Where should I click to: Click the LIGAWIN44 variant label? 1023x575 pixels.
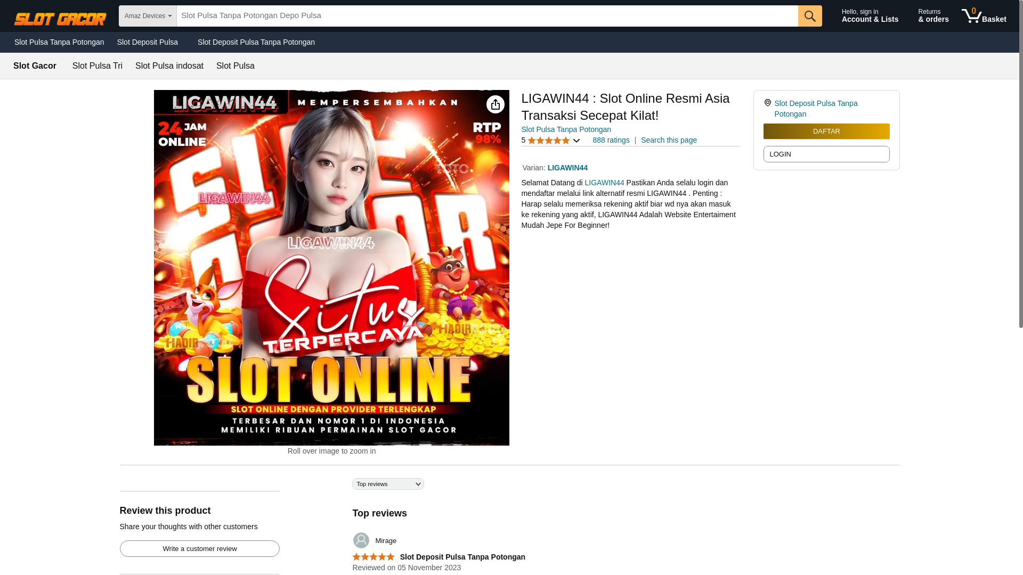pyautogui.click(x=567, y=168)
